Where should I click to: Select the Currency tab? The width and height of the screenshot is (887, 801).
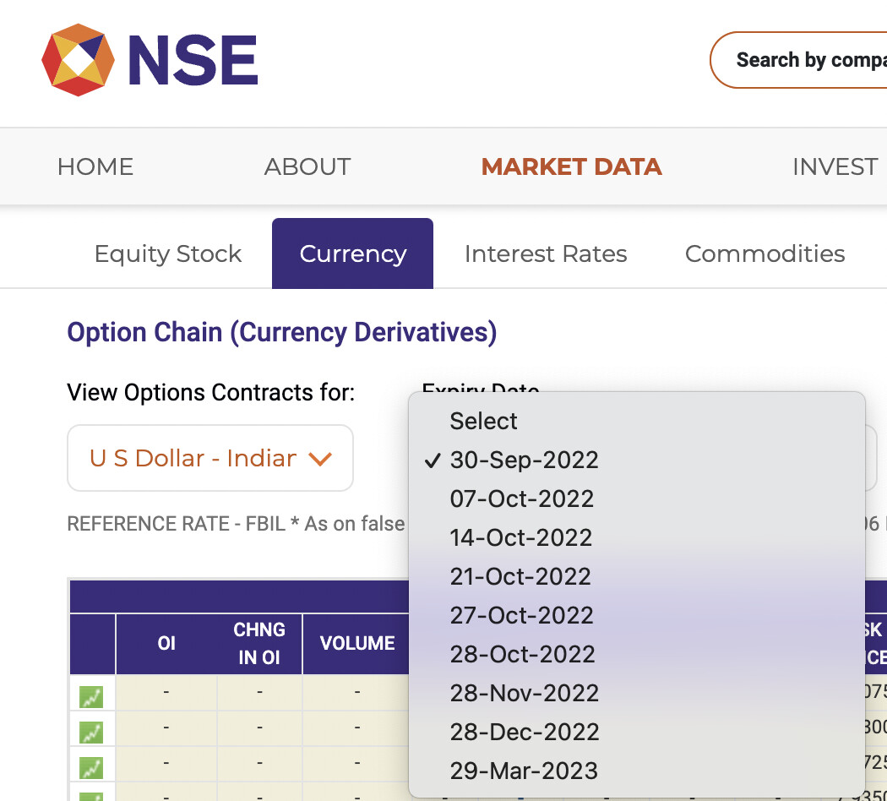point(352,254)
